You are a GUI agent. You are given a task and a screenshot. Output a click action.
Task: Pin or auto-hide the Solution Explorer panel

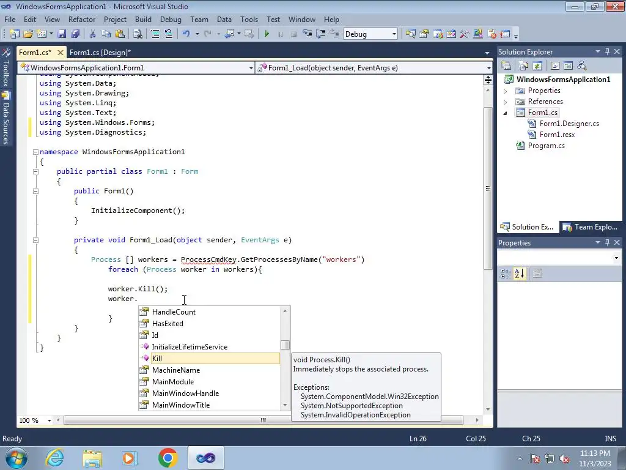click(607, 51)
